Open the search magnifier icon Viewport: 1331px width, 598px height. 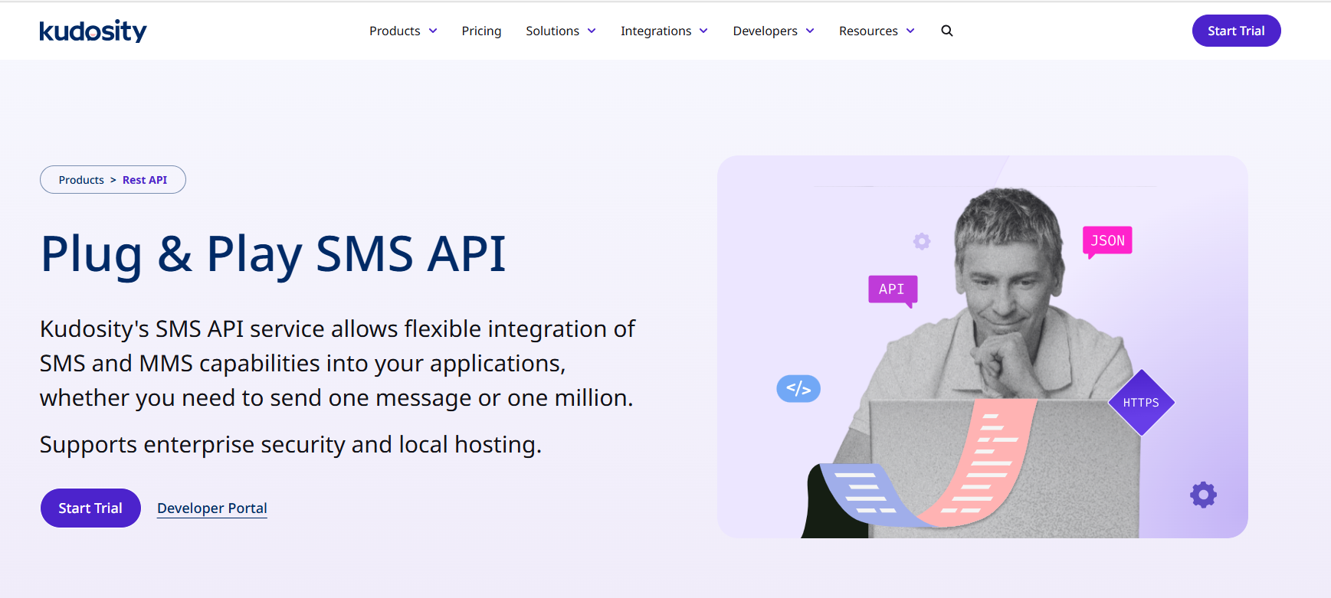(947, 31)
